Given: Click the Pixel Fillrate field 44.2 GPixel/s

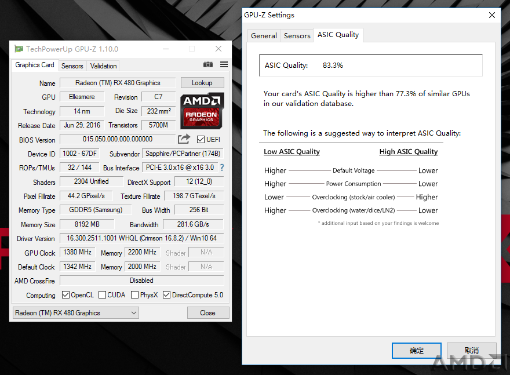Looking at the screenshot, I should (x=86, y=196).
